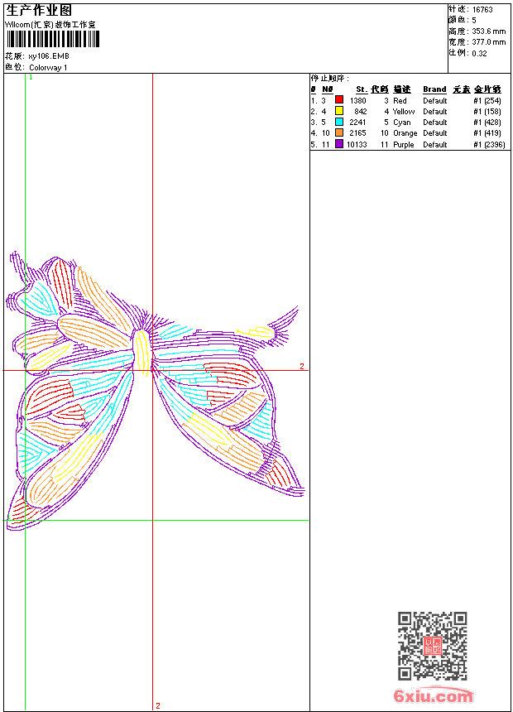This screenshot has height=712, width=513.
Task: Click the yellow color swatch in row 2
Action: [339, 111]
